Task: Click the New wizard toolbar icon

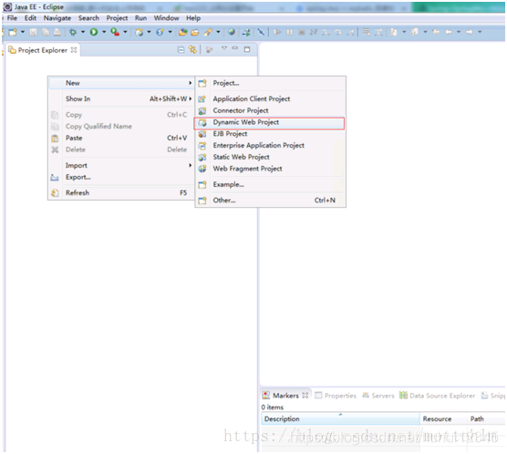Action: click(x=13, y=32)
